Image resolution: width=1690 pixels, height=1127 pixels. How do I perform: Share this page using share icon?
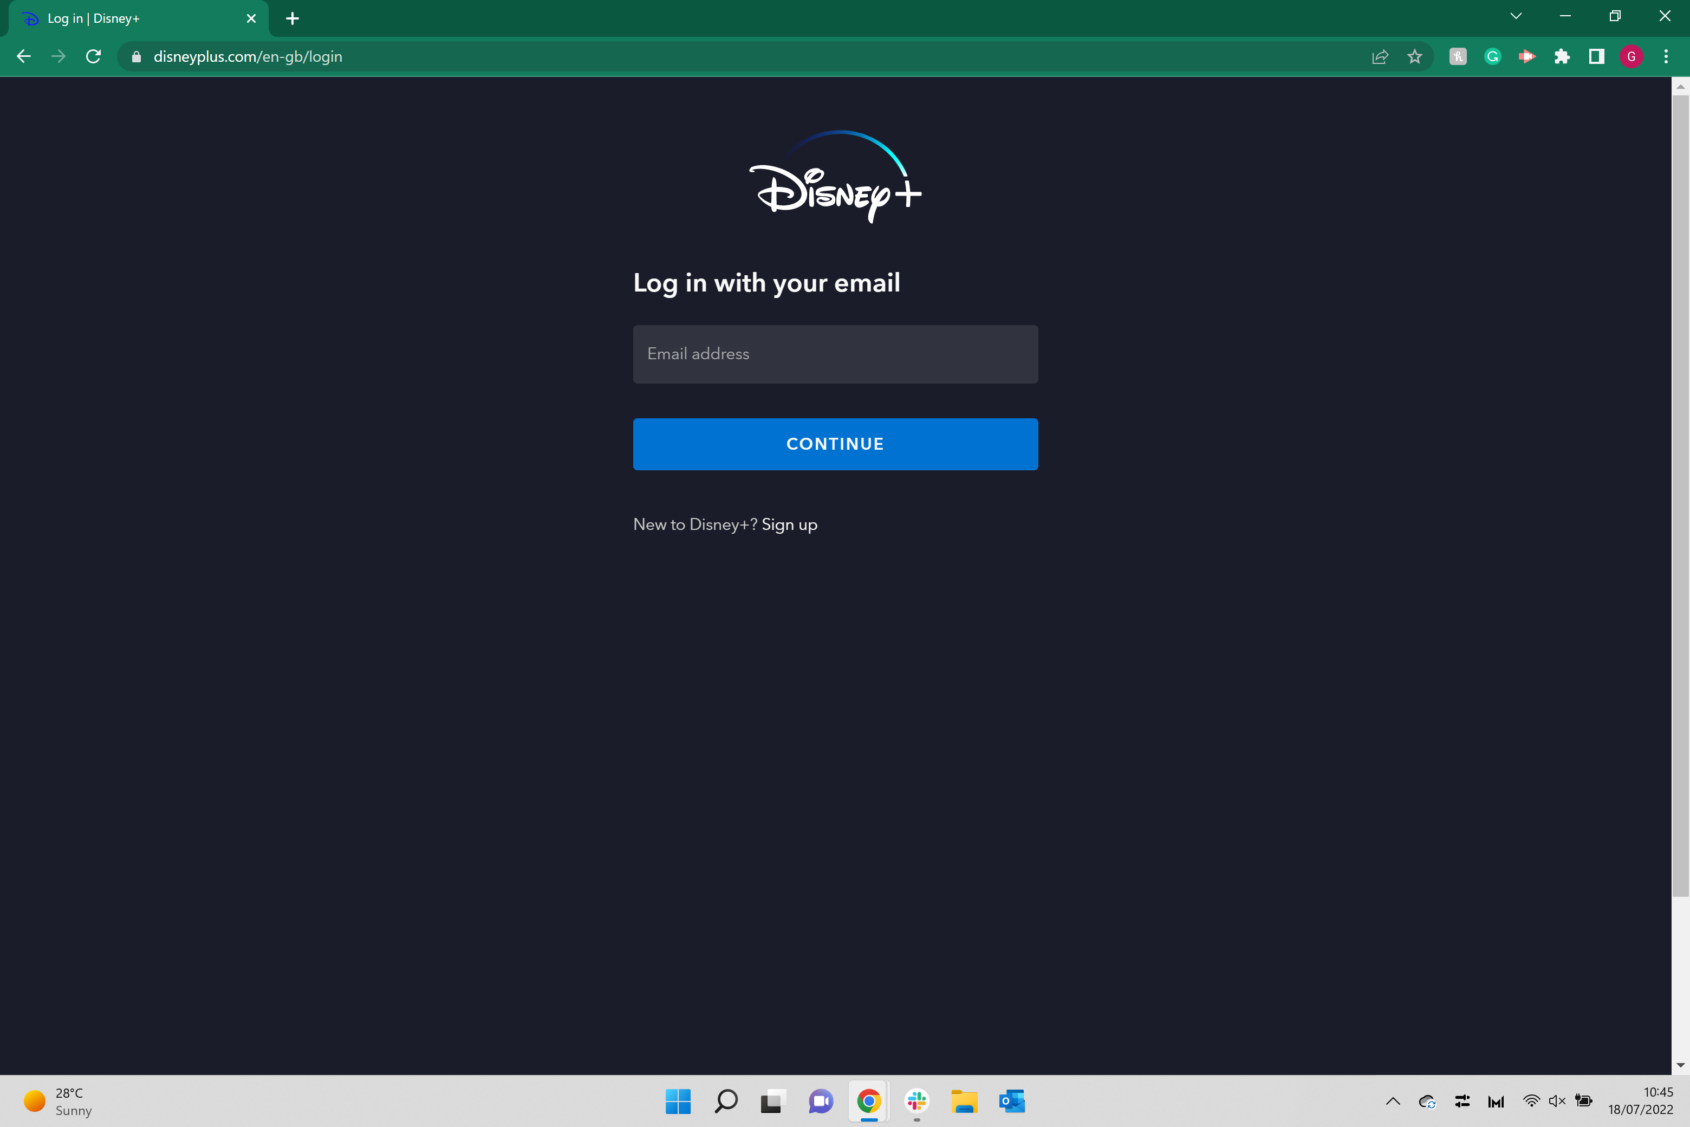(1380, 57)
